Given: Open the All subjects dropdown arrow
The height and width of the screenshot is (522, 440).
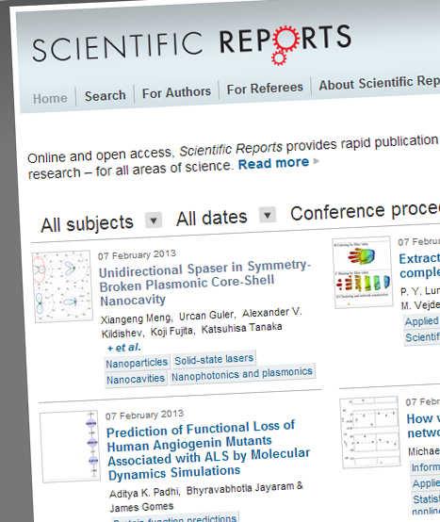Looking at the screenshot, I should click(154, 220).
